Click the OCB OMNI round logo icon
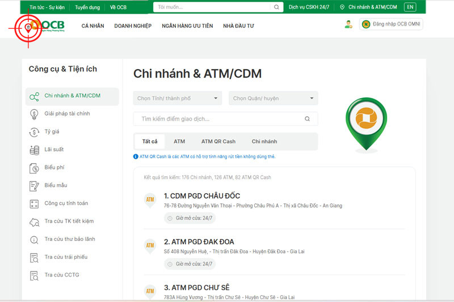 366,24
